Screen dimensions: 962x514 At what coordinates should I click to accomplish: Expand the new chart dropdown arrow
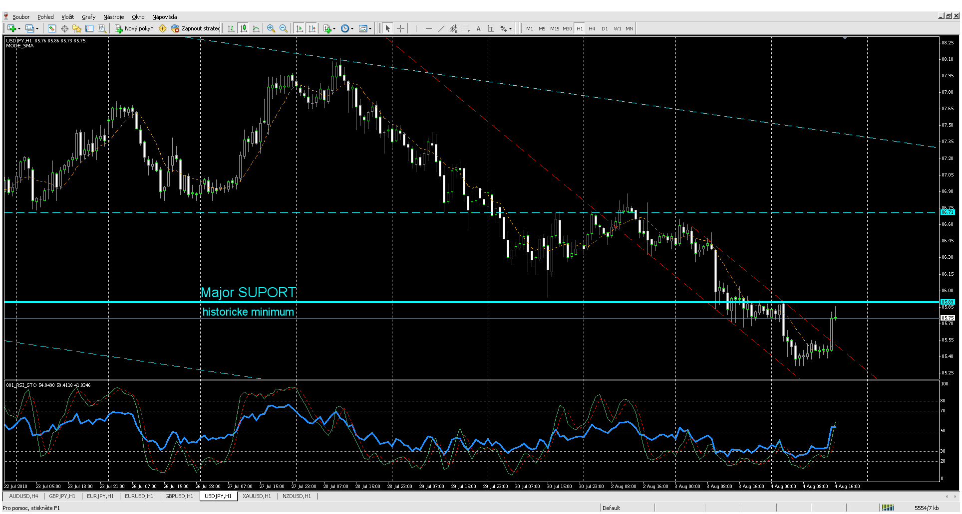point(19,29)
